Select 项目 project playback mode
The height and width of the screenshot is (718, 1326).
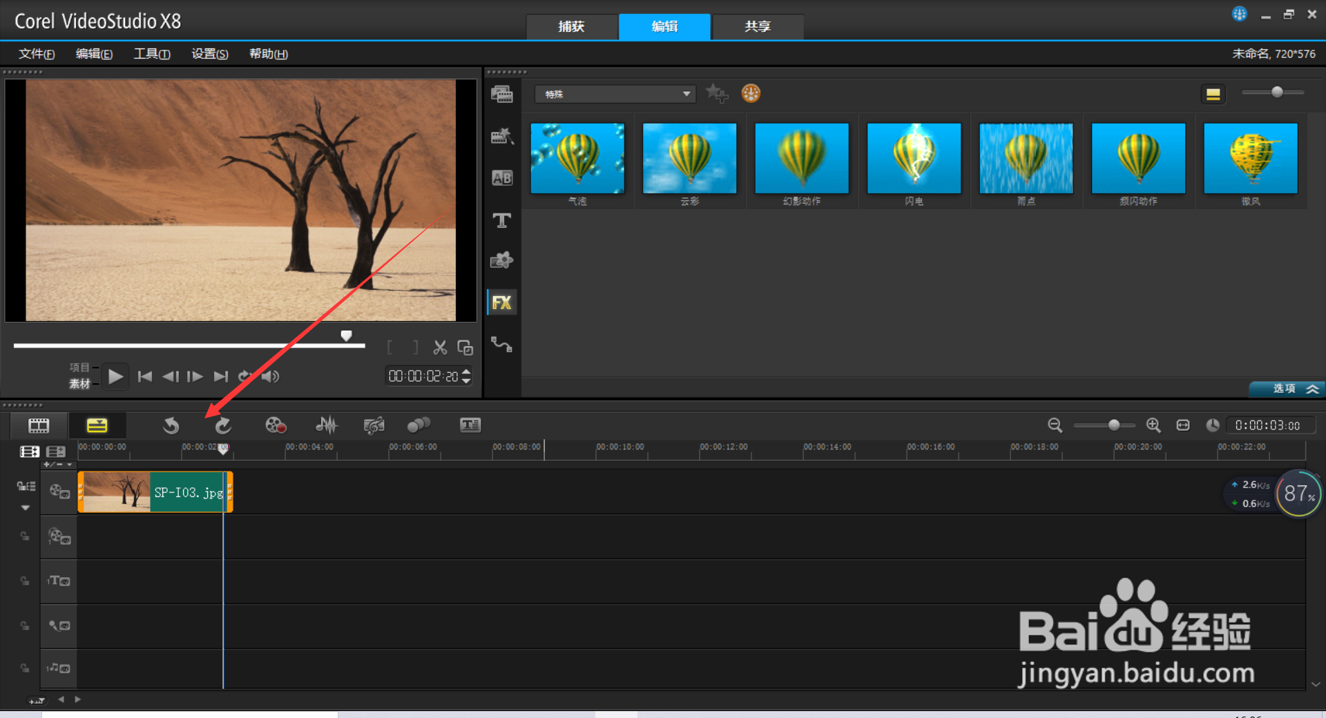coord(79,367)
